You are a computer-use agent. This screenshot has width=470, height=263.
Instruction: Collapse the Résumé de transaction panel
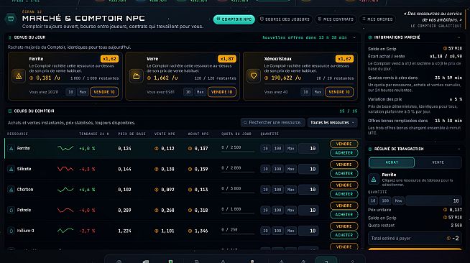click(x=459, y=149)
